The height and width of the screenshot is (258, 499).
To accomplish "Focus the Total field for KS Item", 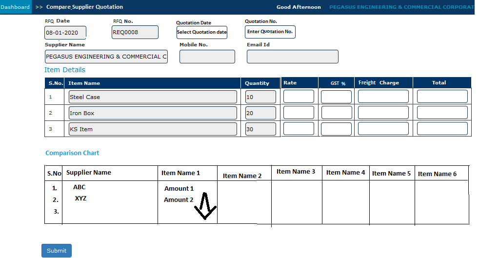I will pyautogui.click(x=442, y=129).
